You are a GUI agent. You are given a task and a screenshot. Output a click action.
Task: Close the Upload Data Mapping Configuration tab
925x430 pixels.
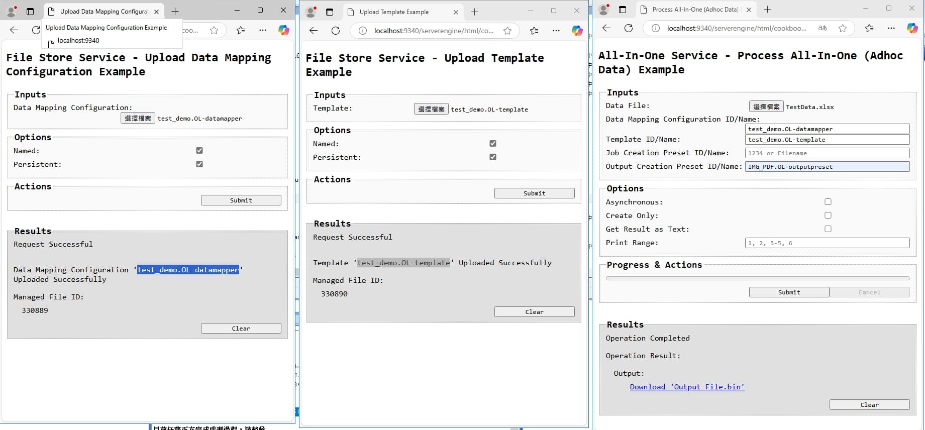click(x=156, y=12)
